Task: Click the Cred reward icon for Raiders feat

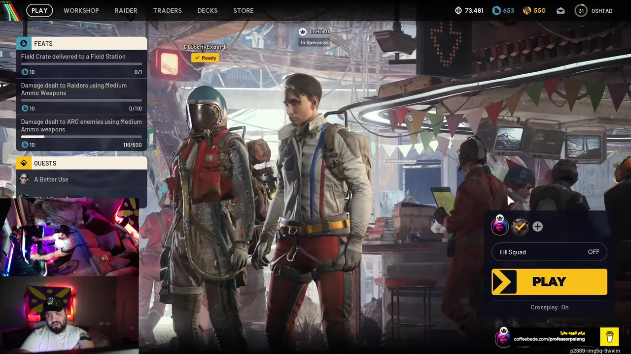Action: (25, 109)
